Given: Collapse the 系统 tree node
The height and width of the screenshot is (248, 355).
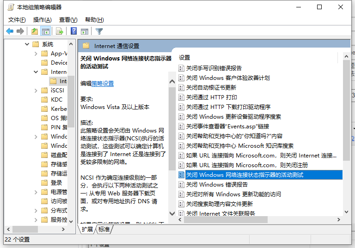Looking at the screenshot, I should coord(27,44).
